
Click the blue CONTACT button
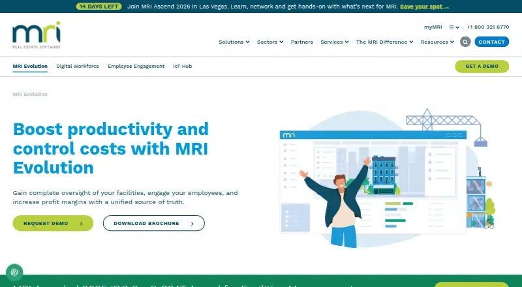pyautogui.click(x=492, y=42)
